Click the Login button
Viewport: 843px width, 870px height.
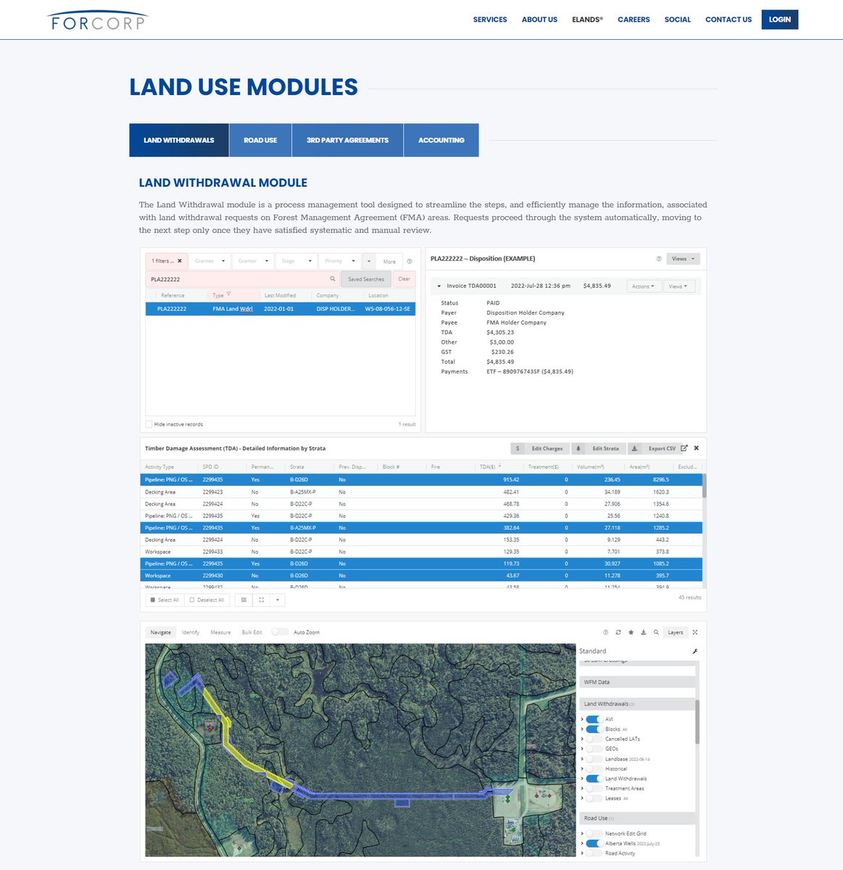[x=780, y=20]
